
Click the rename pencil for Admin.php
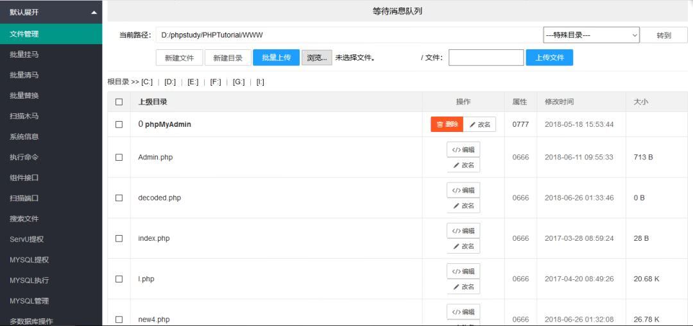coord(463,165)
